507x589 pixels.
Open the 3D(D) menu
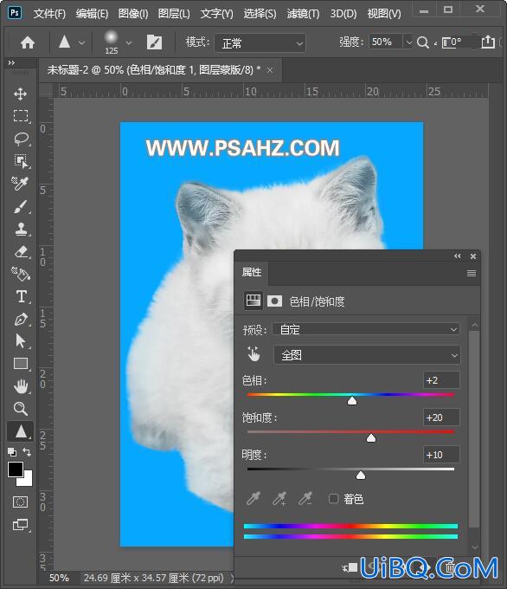343,14
